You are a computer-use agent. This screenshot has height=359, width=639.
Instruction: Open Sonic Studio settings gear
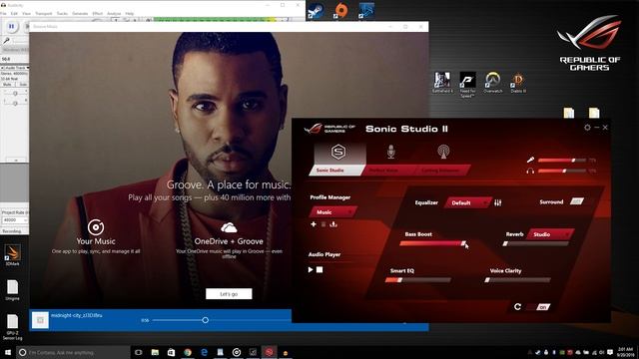[x=587, y=128]
